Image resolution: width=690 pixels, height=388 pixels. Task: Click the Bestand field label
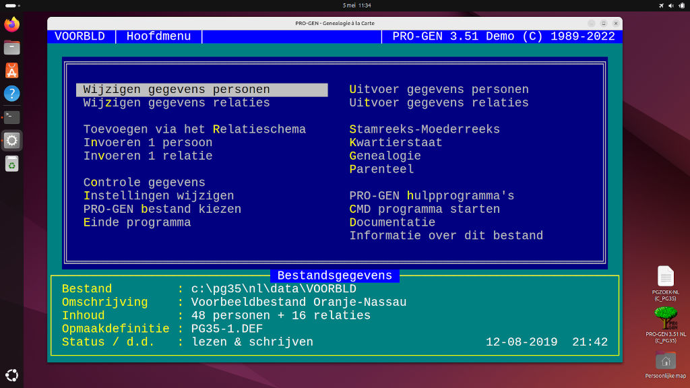(87, 288)
